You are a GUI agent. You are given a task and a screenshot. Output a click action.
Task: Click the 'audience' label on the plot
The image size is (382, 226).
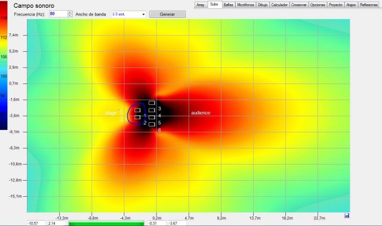click(x=201, y=113)
